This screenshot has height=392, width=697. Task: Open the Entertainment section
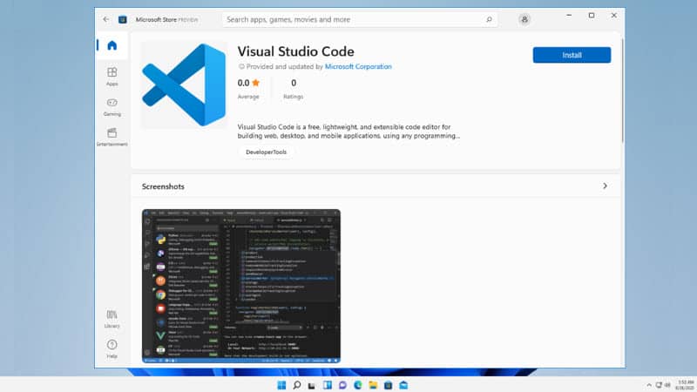(112, 137)
